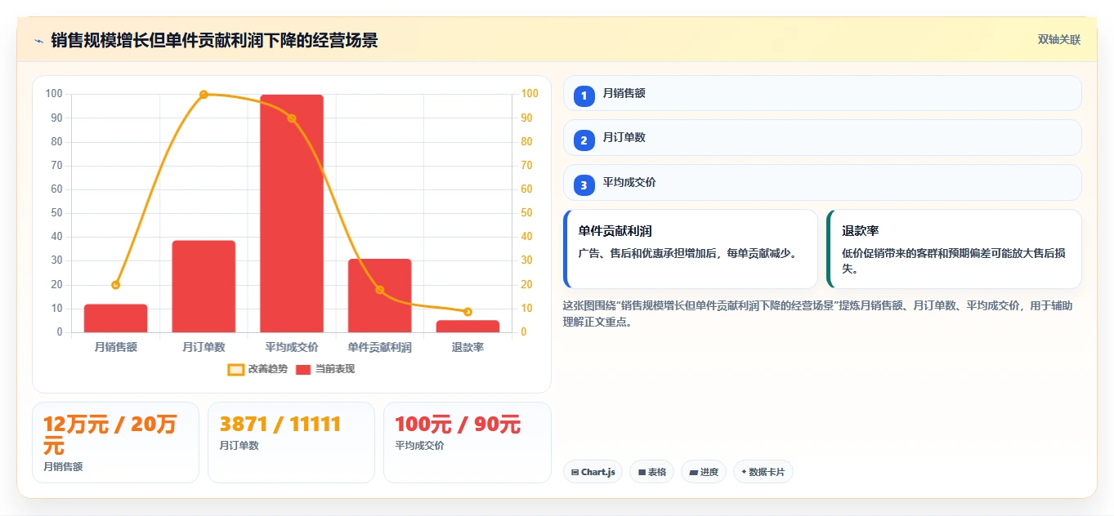Click the icon in the 表格 tag
Image resolution: width=1114 pixels, height=516 pixels.
click(642, 472)
